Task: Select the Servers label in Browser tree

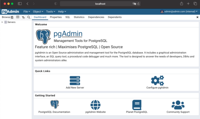Action: click(x=11, y=22)
